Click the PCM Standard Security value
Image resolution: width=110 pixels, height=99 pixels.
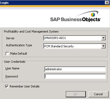point(59,46)
